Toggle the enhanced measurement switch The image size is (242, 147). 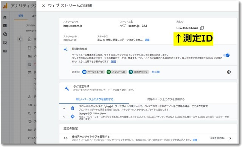tap(226, 56)
